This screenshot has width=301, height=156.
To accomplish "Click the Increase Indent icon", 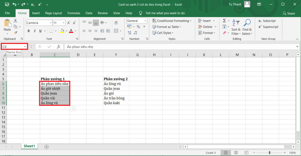I will click(108, 31).
